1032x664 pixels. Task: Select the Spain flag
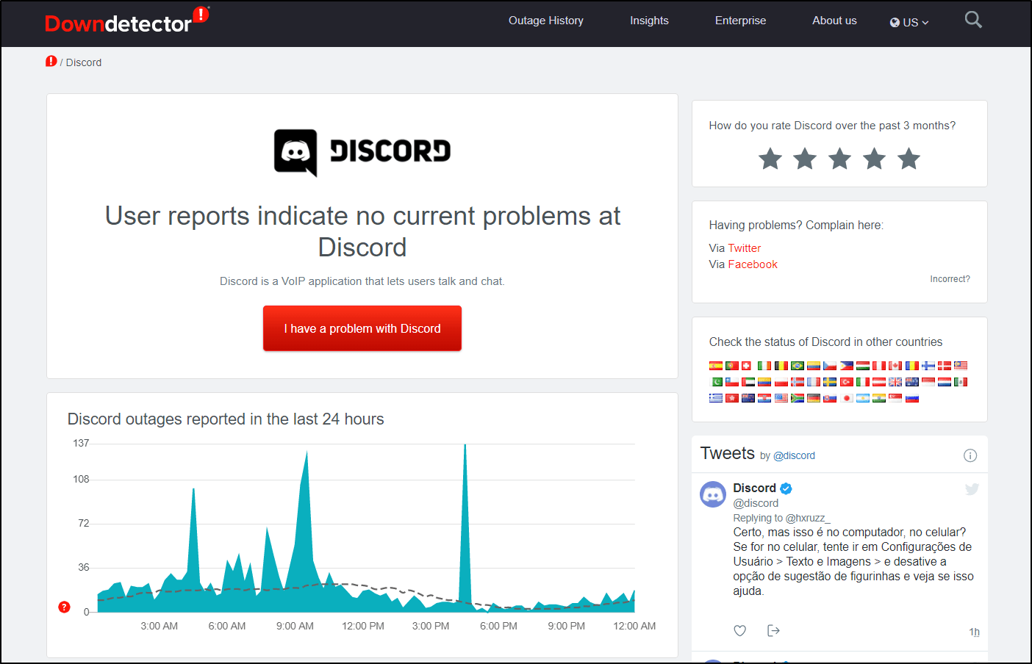(716, 365)
